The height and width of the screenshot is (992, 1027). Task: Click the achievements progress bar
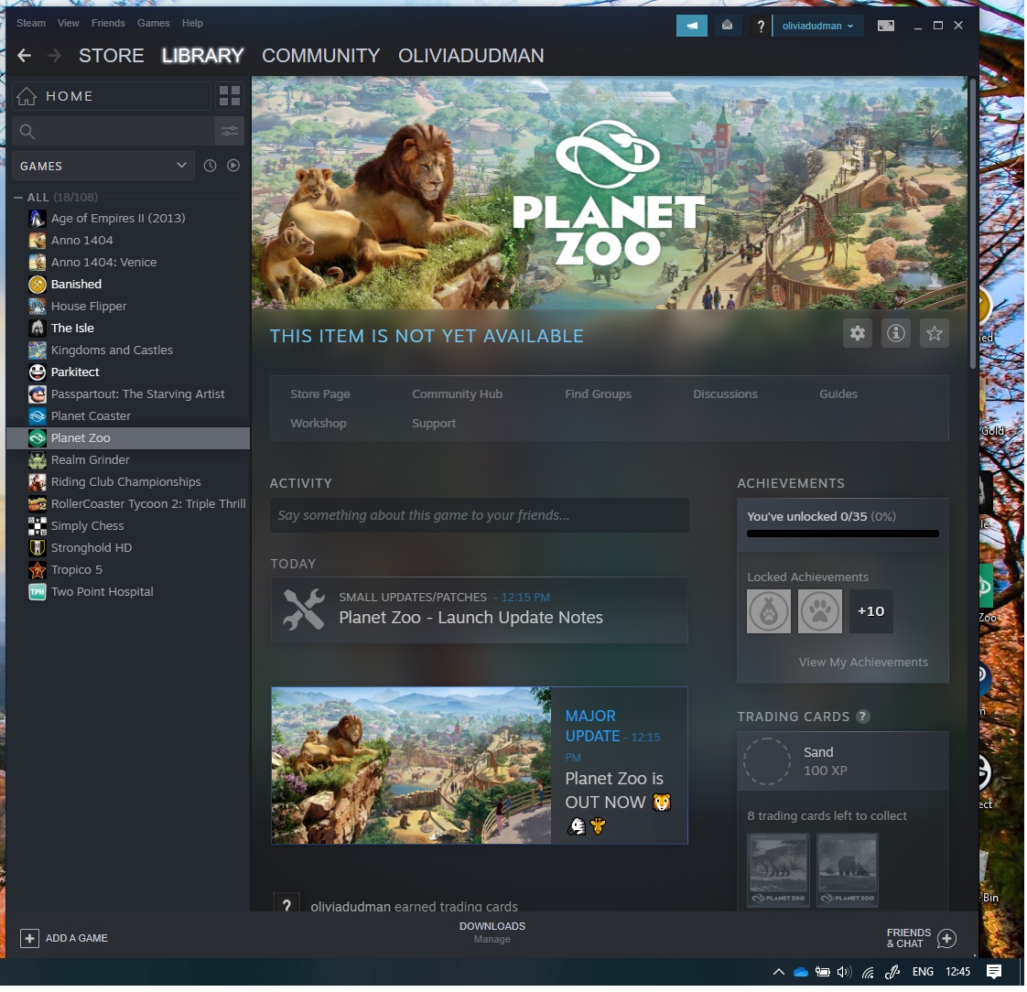(842, 534)
